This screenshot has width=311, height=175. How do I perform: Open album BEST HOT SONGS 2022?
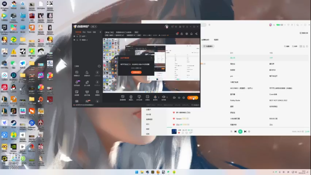[278, 100]
